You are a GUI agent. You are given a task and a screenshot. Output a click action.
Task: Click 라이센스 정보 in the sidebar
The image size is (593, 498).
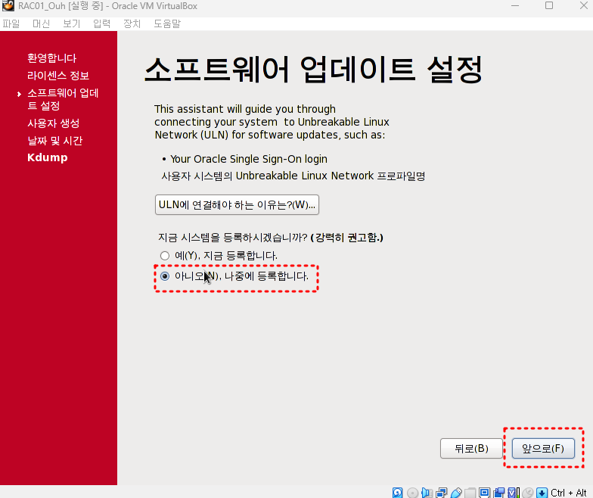click(58, 76)
